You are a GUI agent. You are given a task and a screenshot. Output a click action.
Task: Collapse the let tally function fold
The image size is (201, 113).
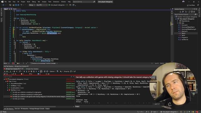[x=14, y=40]
